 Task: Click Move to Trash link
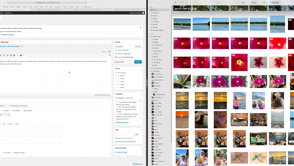pyautogui.click(x=119, y=62)
